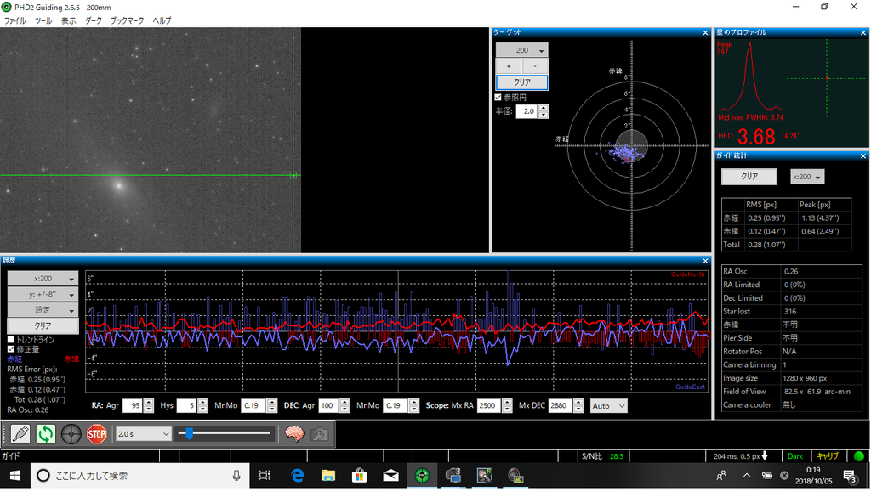Click the crosshair guide star icon
871x497 pixels.
[x=71, y=434]
